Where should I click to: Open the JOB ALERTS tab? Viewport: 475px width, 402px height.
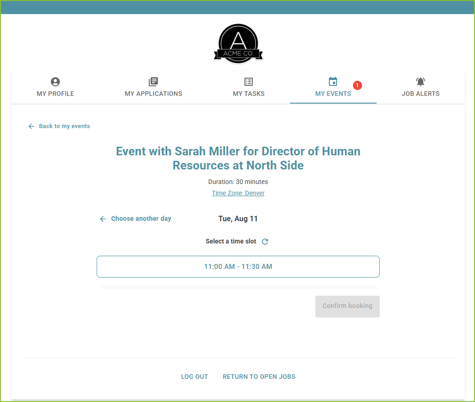(421, 87)
